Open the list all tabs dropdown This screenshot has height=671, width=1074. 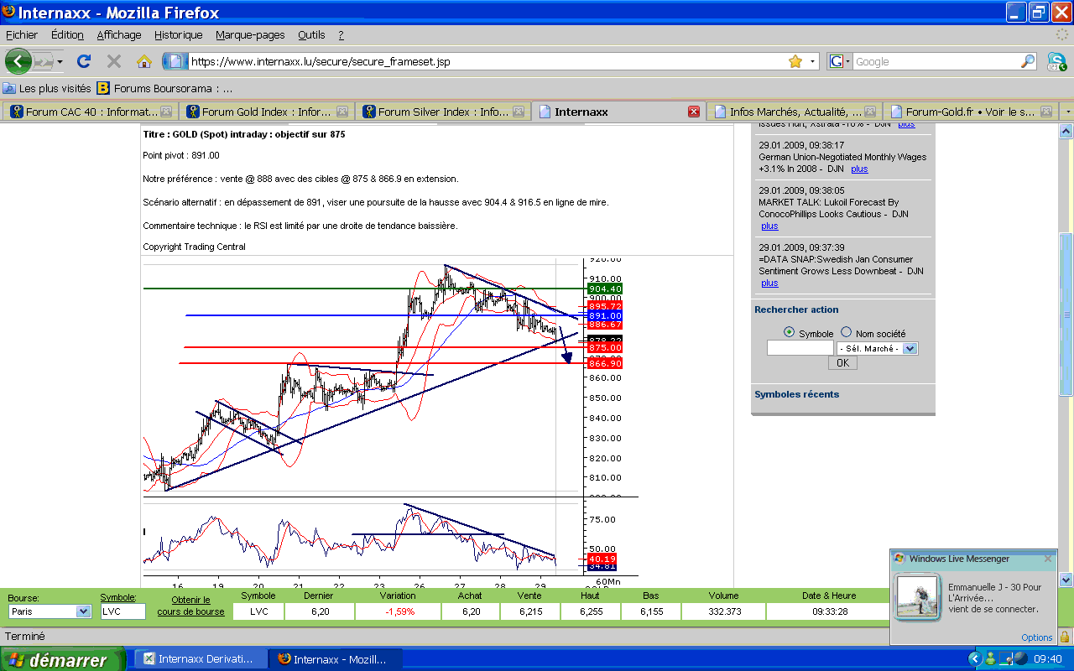coord(1067,112)
